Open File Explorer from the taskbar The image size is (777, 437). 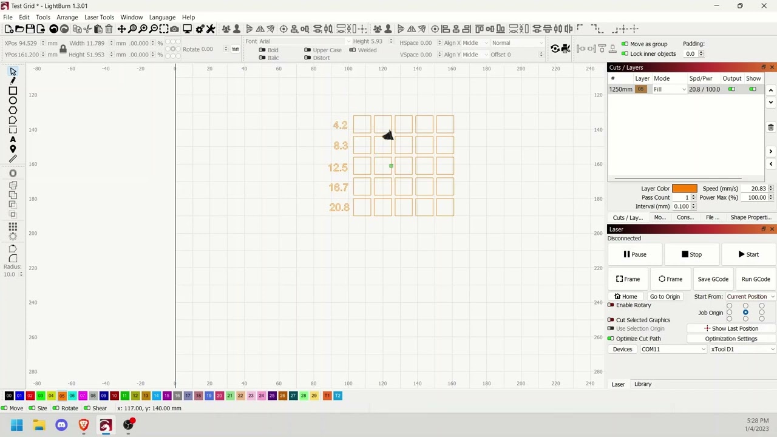point(39,425)
